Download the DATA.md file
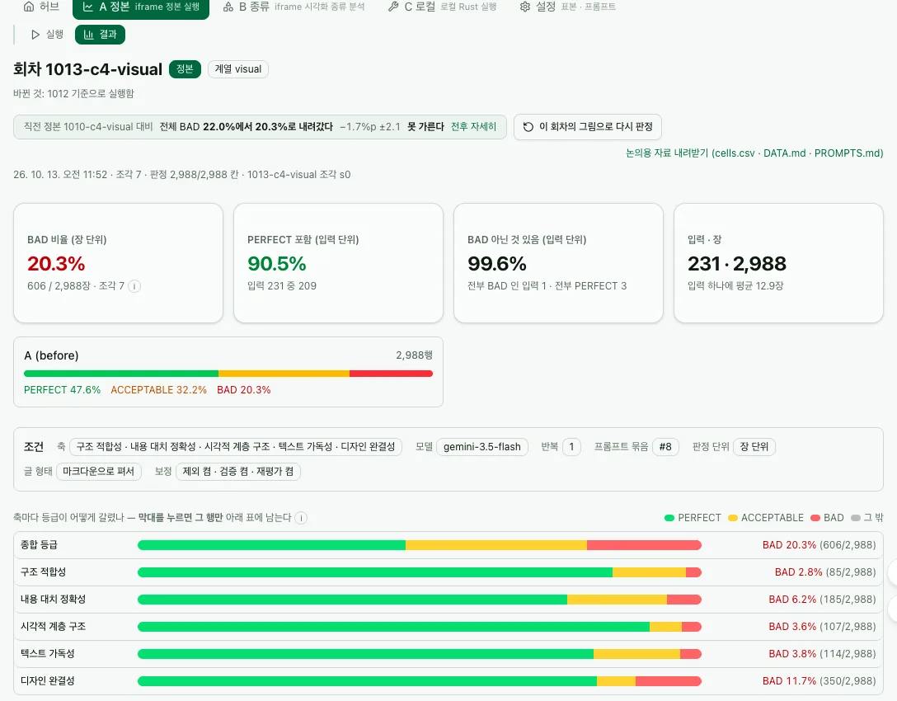897x701 pixels. click(x=784, y=153)
